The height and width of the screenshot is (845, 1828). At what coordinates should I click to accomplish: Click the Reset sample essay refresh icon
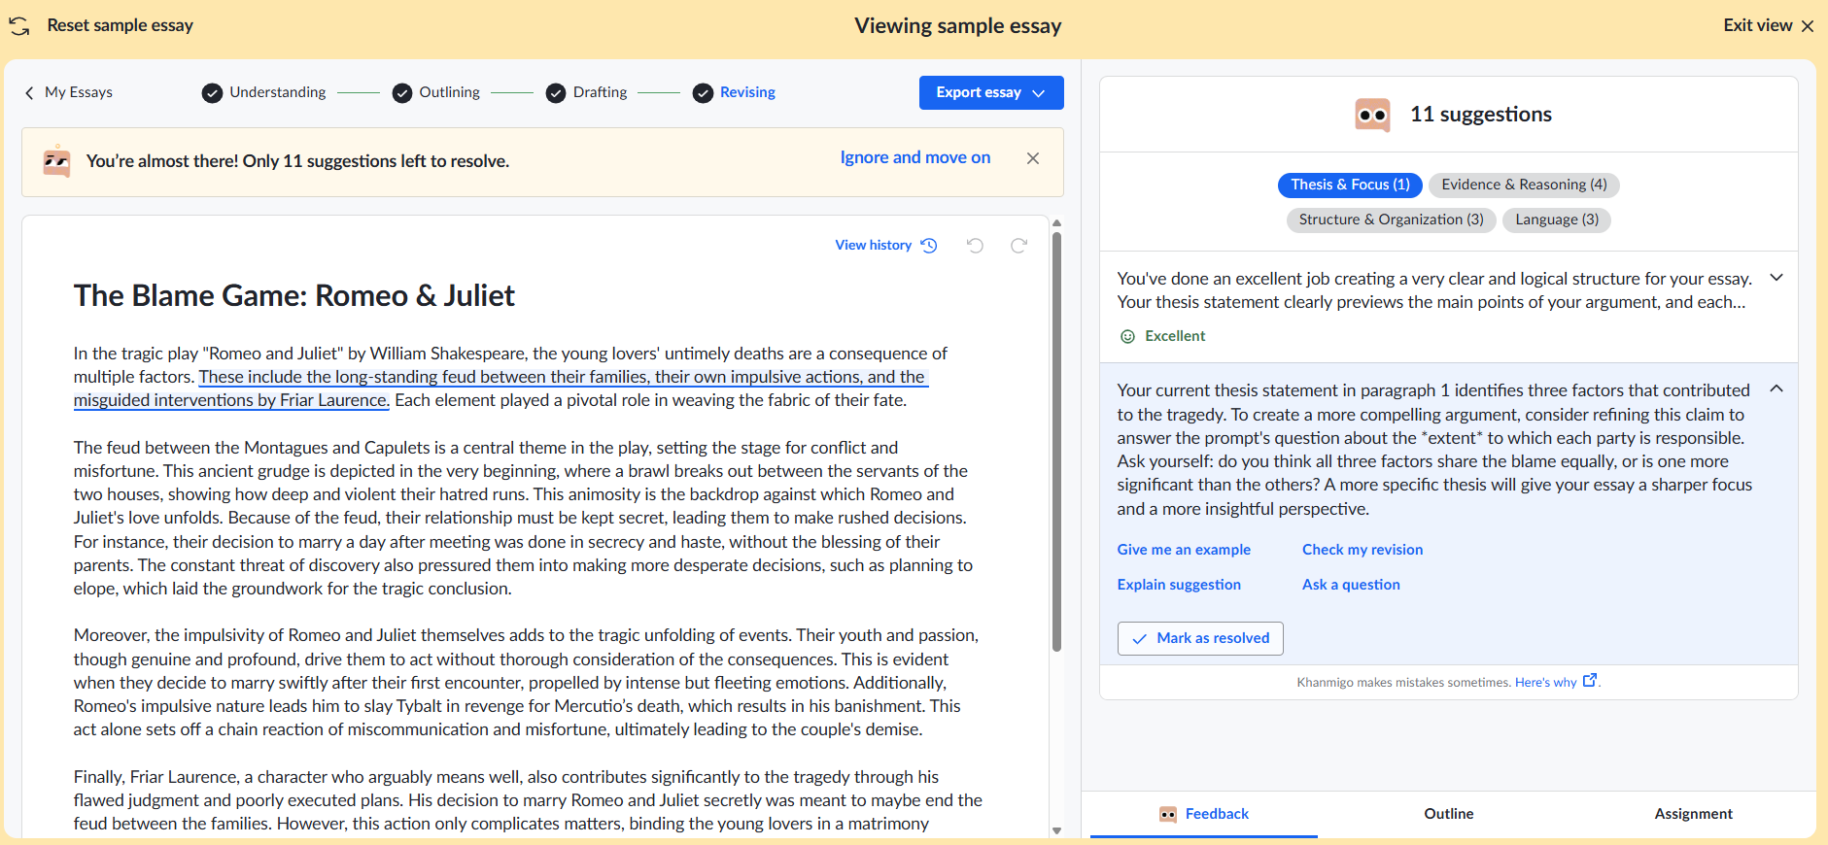pyautogui.click(x=19, y=26)
